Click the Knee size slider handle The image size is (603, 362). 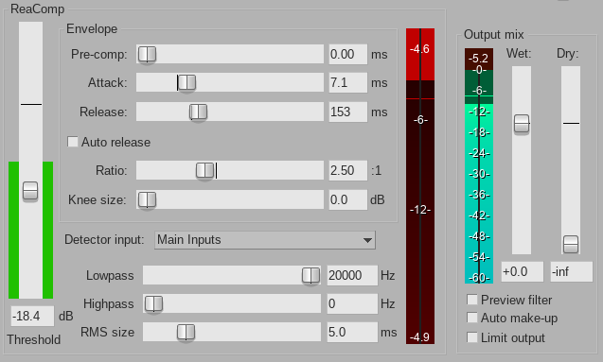[147, 199]
